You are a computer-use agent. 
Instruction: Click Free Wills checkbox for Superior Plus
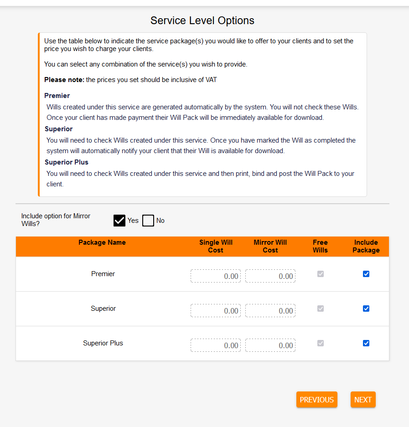321,343
